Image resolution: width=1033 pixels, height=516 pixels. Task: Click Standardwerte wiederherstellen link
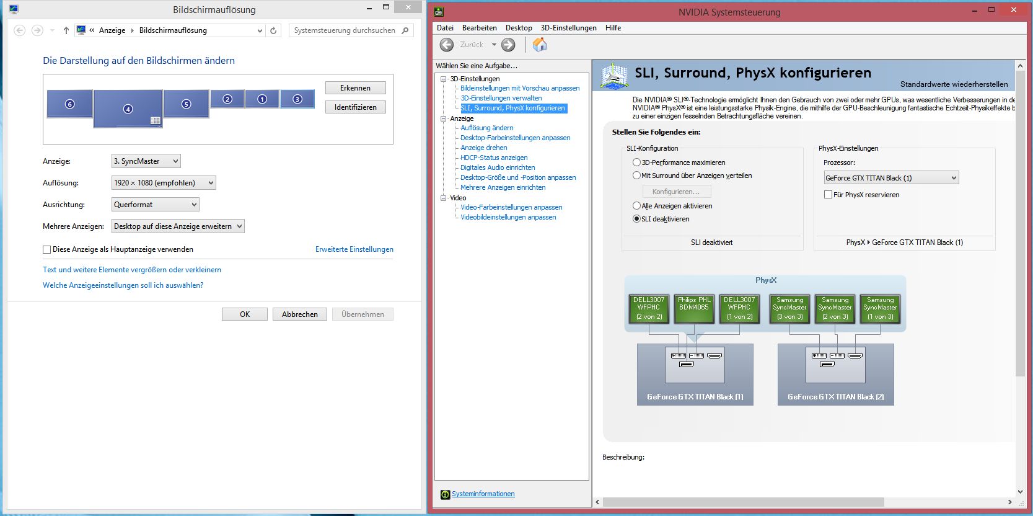coord(954,84)
